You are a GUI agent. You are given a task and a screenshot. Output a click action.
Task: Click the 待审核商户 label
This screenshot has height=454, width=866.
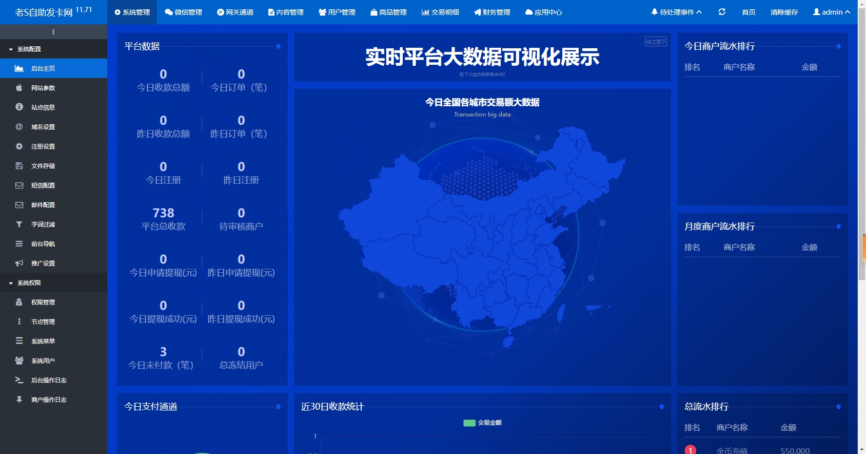coord(241,227)
